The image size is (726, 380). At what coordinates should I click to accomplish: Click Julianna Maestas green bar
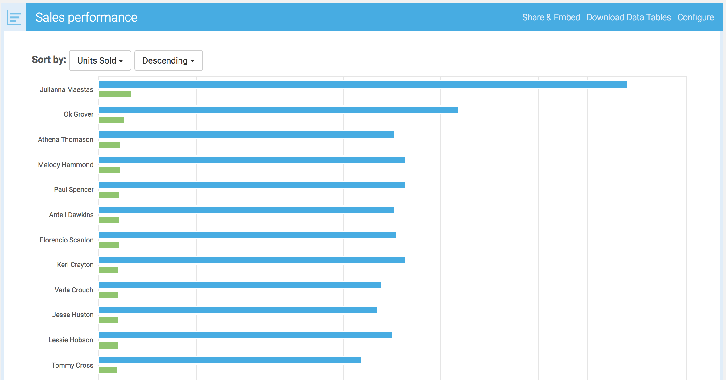(114, 94)
